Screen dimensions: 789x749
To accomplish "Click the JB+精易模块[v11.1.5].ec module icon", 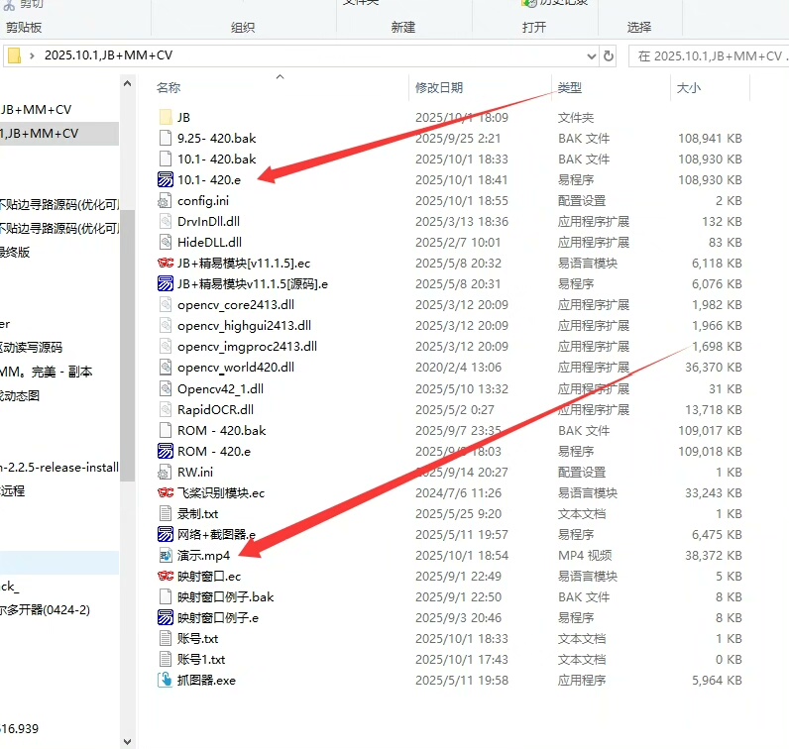I will point(166,264).
